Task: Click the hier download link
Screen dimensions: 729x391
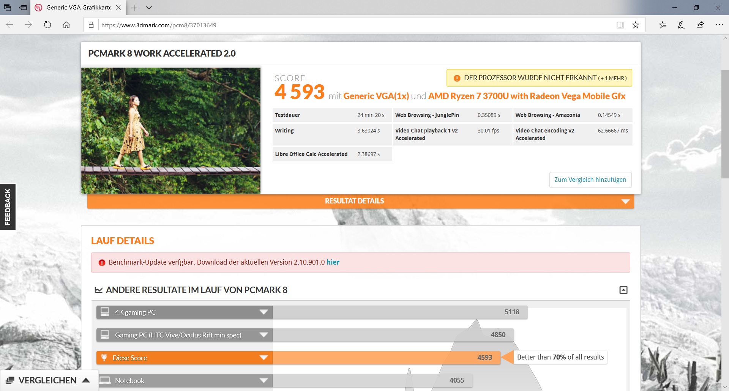Action: [x=333, y=262]
